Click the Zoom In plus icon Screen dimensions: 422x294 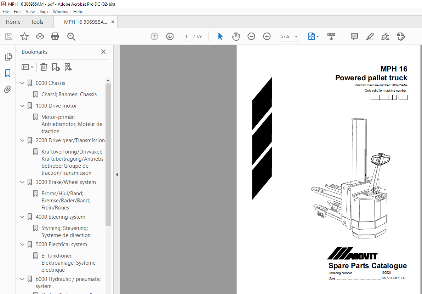(x=267, y=36)
